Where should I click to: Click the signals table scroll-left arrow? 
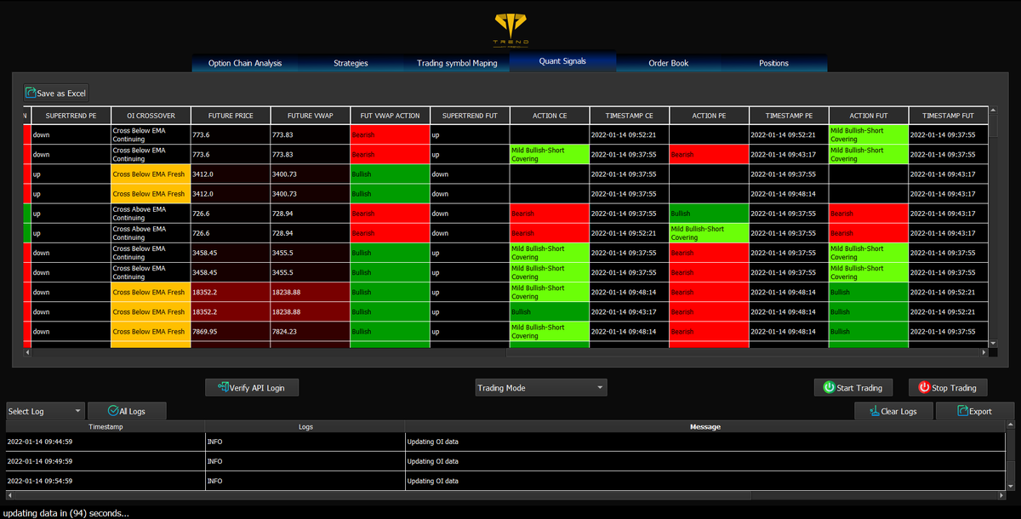point(27,351)
